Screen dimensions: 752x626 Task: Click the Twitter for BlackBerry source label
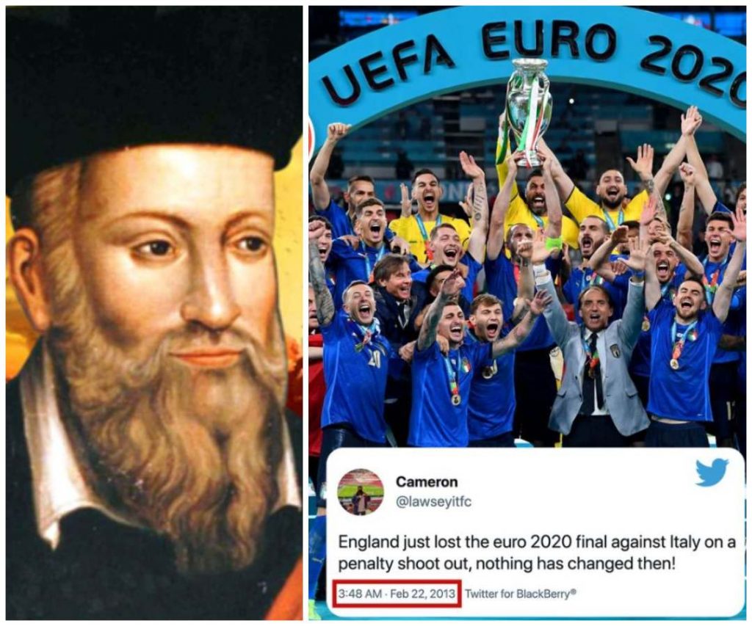[521, 594]
